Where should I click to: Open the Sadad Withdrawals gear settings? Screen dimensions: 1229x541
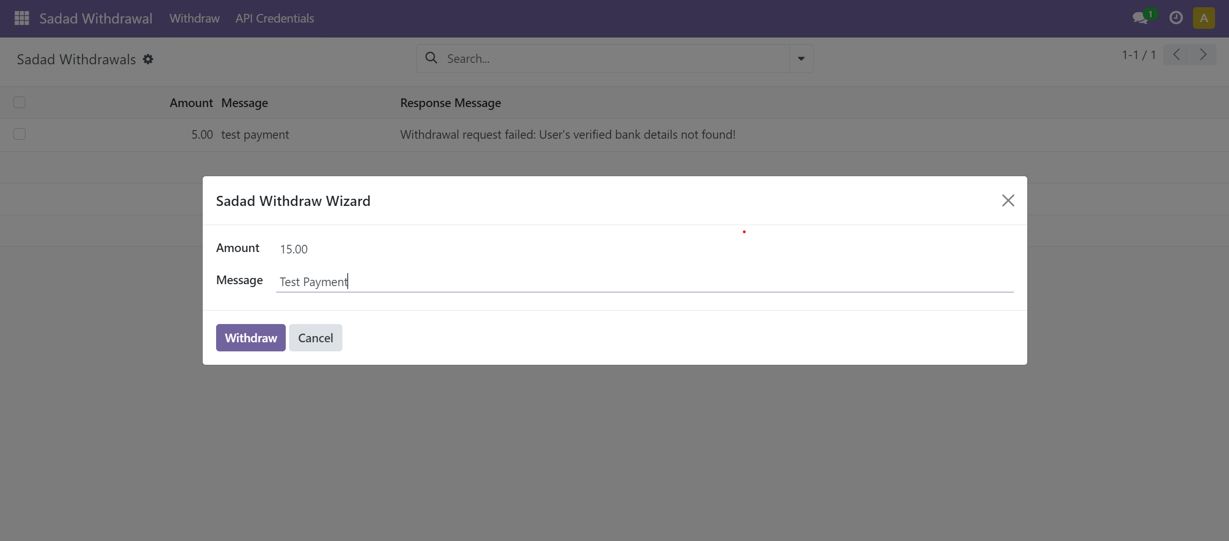tap(148, 59)
